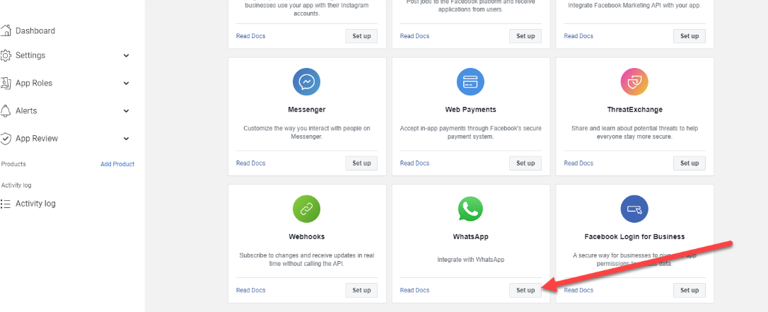
Task: Set up the Webhooks product
Action: pyautogui.click(x=361, y=290)
